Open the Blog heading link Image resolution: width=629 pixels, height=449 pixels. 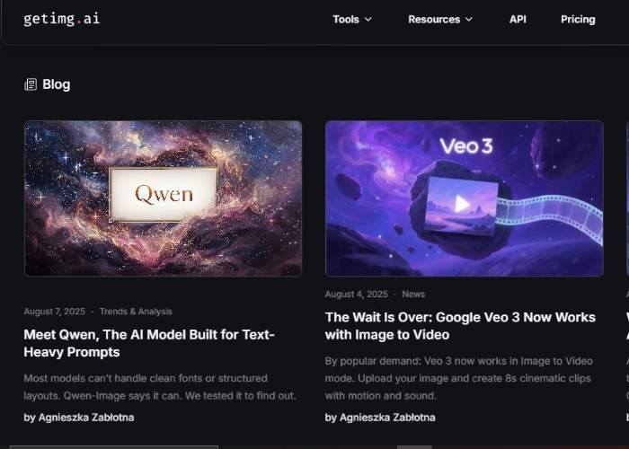[56, 84]
